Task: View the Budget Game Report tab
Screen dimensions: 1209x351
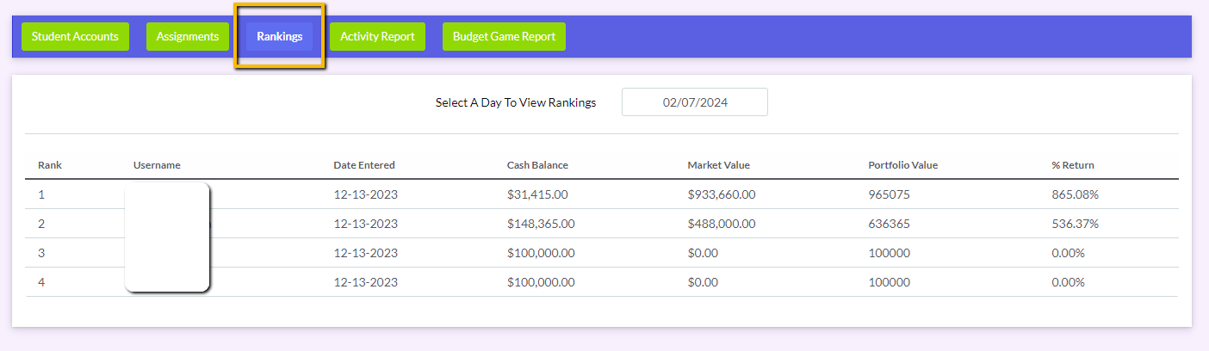Action: (504, 36)
